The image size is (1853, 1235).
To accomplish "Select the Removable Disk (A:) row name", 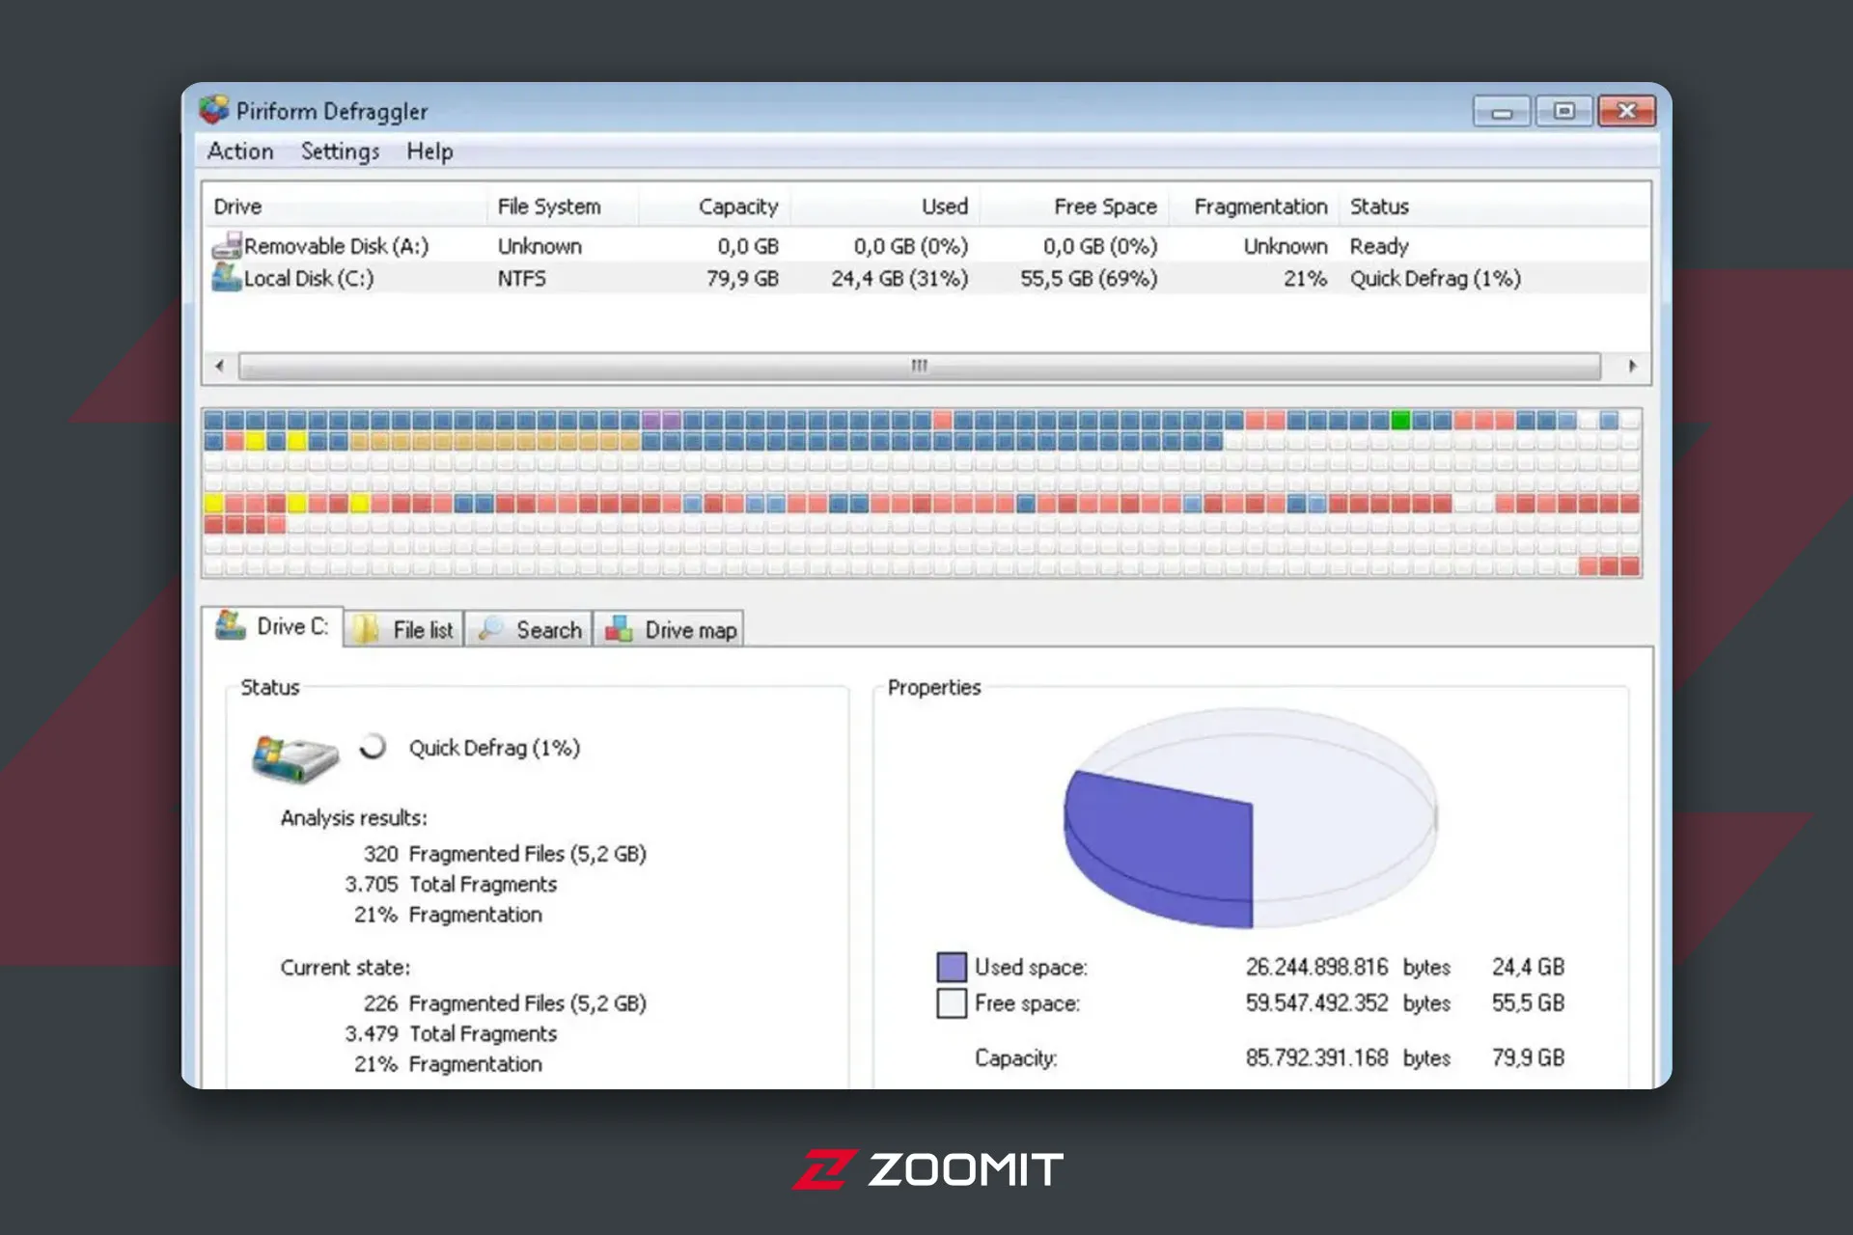I will click(x=336, y=246).
